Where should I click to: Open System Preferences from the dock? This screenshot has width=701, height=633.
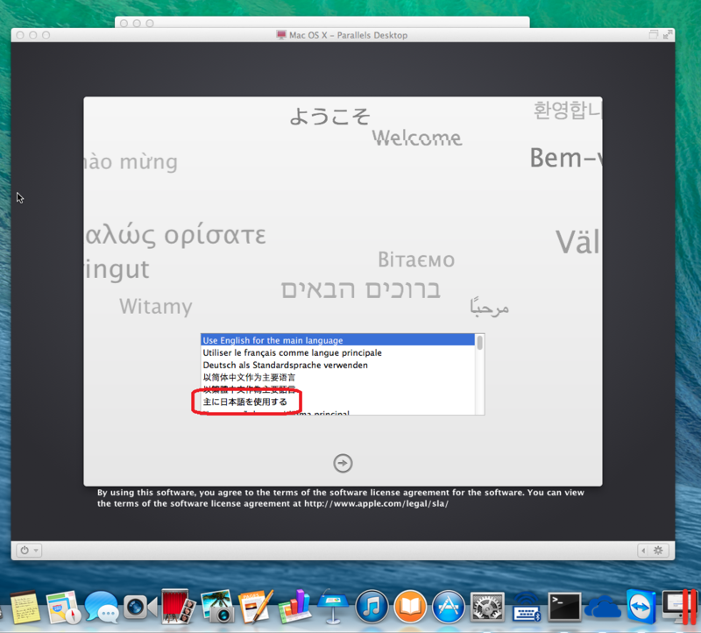(487, 607)
